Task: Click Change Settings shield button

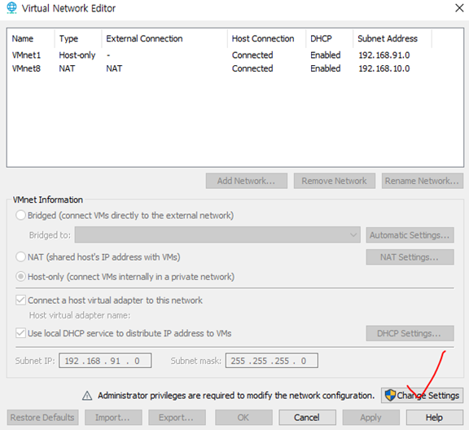Action: pyautogui.click(x=422, y=395)
